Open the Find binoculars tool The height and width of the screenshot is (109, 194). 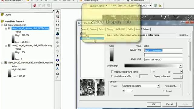pyautogui.click(x=57, y=64)
